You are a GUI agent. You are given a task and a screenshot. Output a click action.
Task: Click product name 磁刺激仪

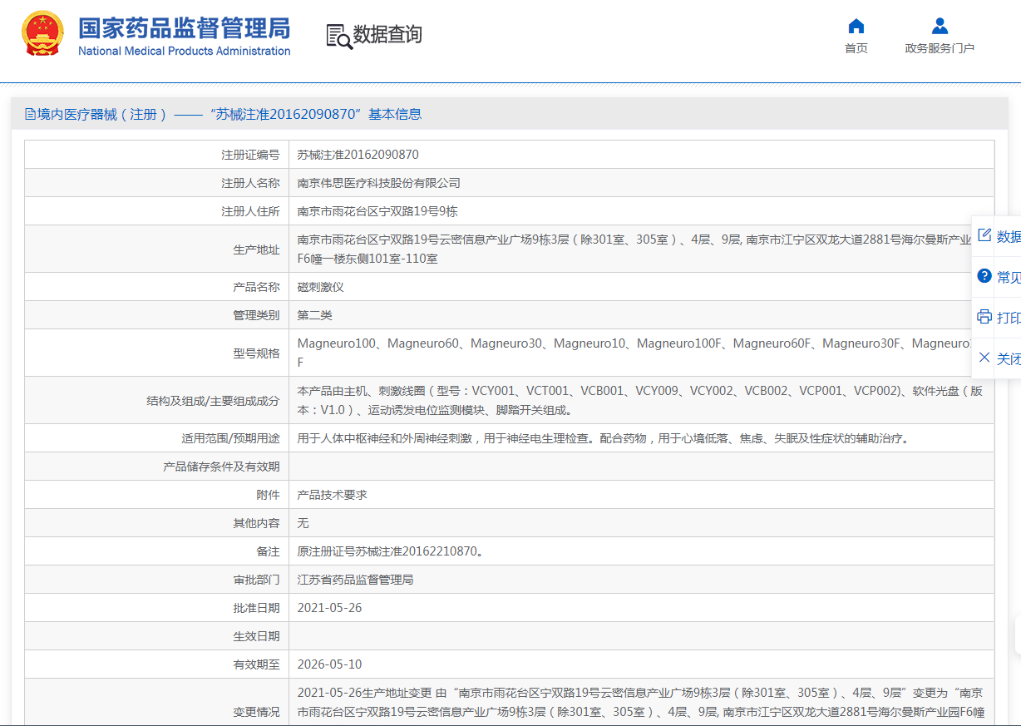coord(321,287)
